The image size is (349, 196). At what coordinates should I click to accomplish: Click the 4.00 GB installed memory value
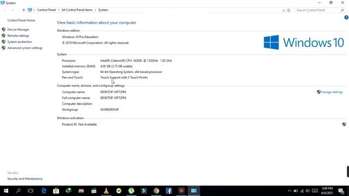116,66
